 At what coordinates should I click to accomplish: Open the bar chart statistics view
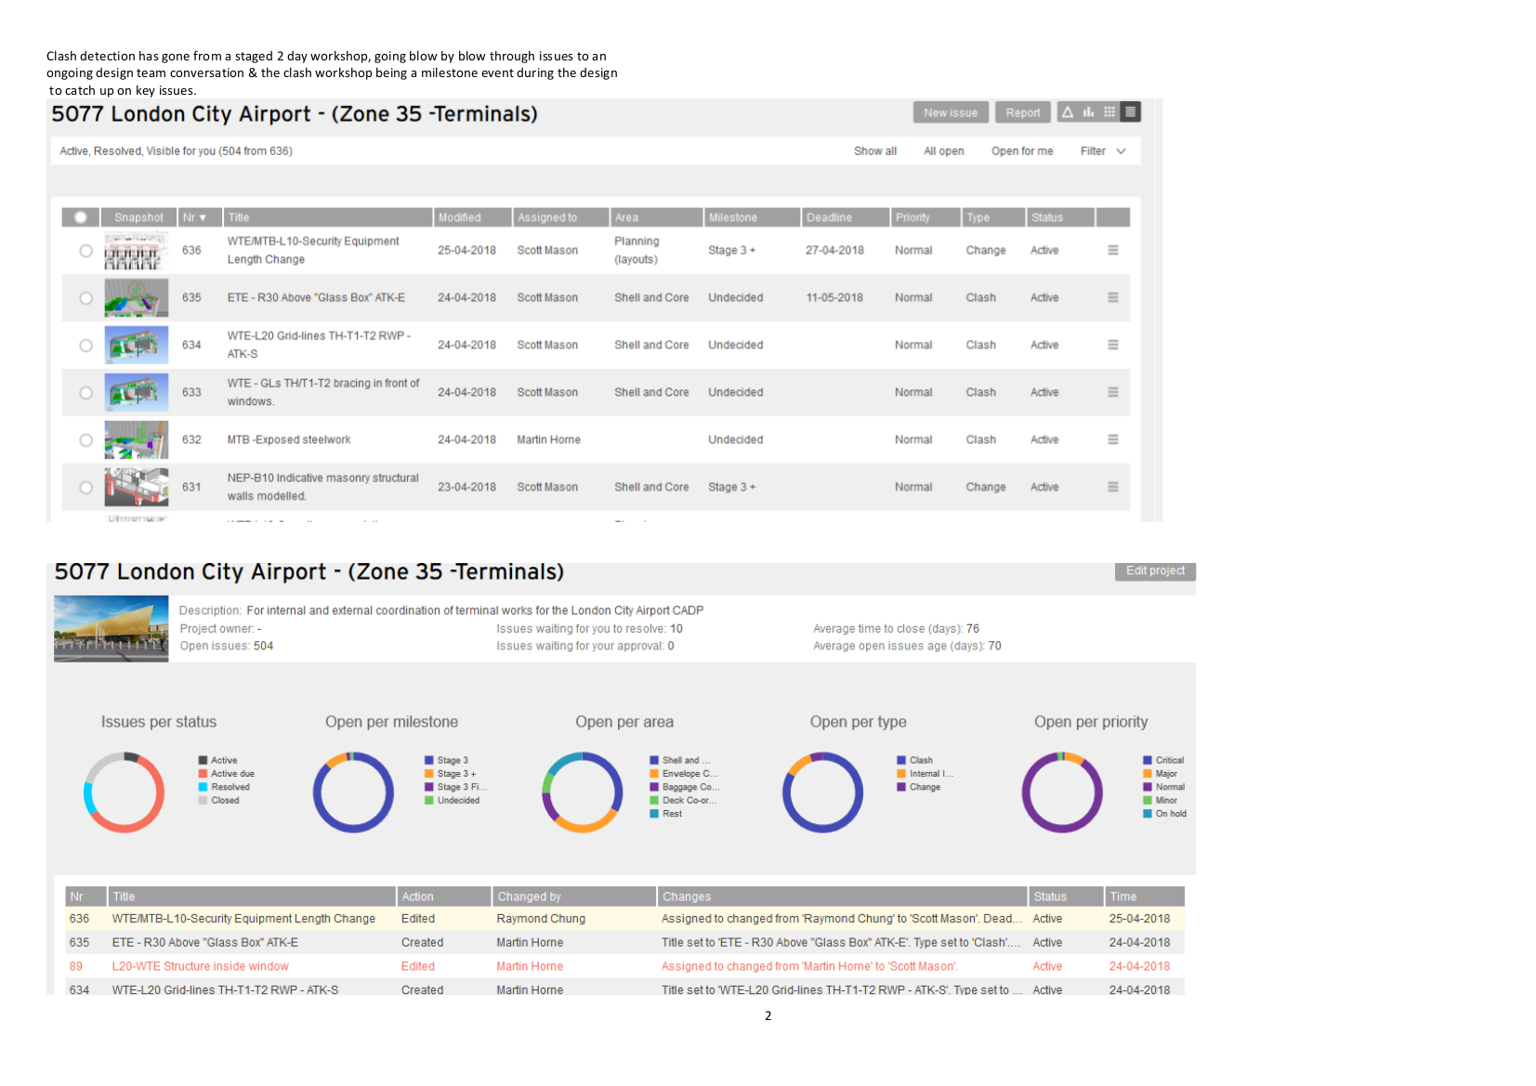[1088, 112]
